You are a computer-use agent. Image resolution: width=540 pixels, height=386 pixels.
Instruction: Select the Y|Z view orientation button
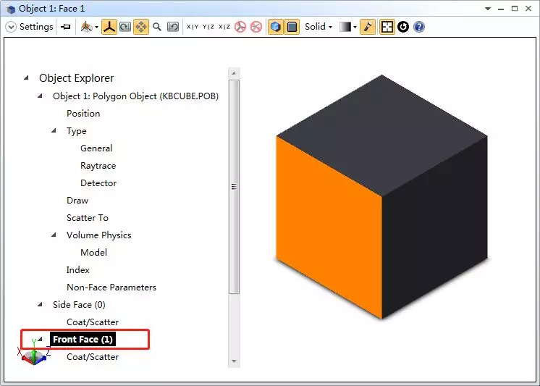coord(208,27)
